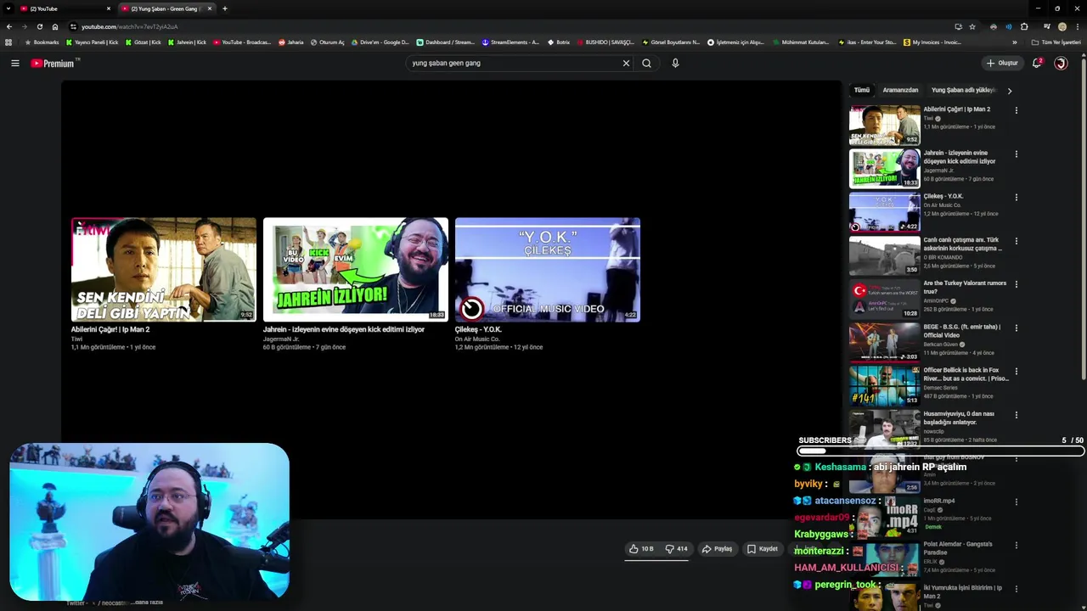Like the video with thumbs-up
The height and width of the screenshot is (611, 1087).
641,549
